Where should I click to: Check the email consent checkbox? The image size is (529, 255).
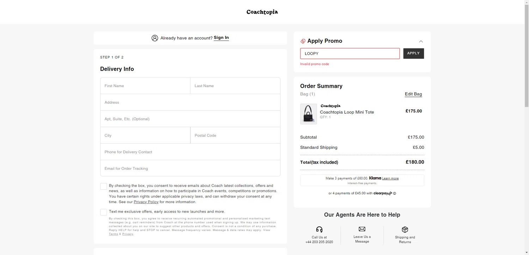(x=103, y=187)
